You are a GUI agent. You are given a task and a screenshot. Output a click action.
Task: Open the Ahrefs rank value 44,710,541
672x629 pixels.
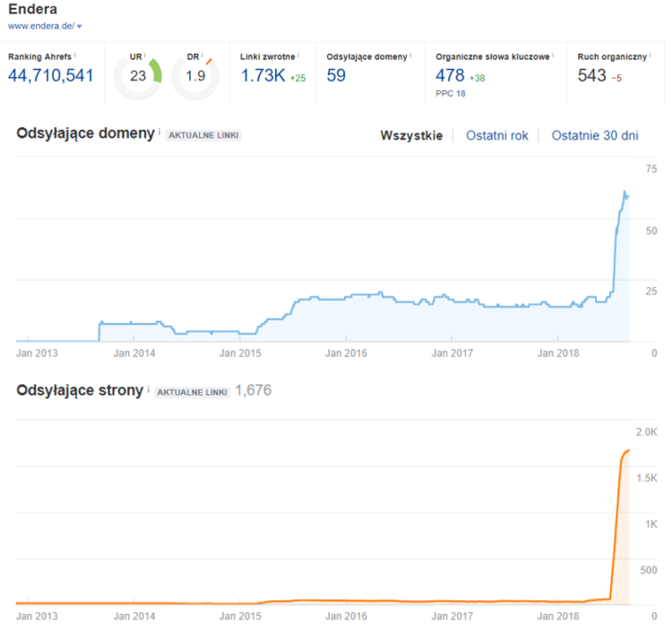coord(50,76)
